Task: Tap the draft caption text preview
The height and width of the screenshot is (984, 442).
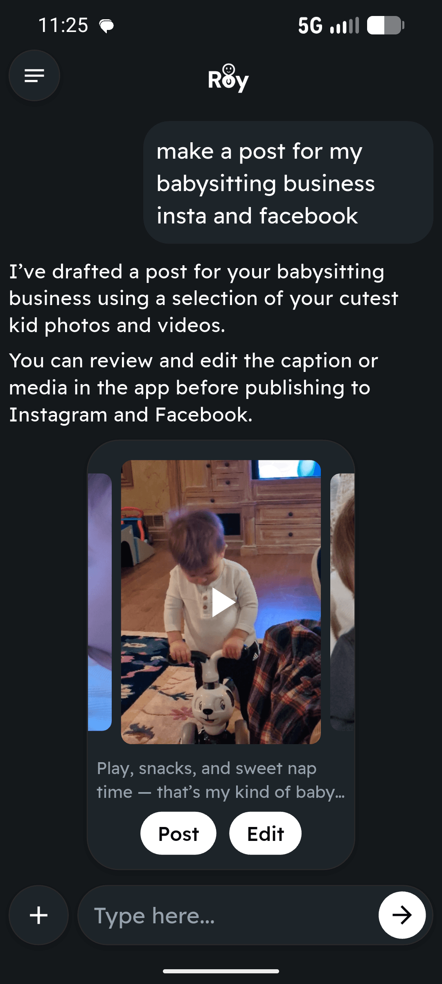Action: coord(221,780)
